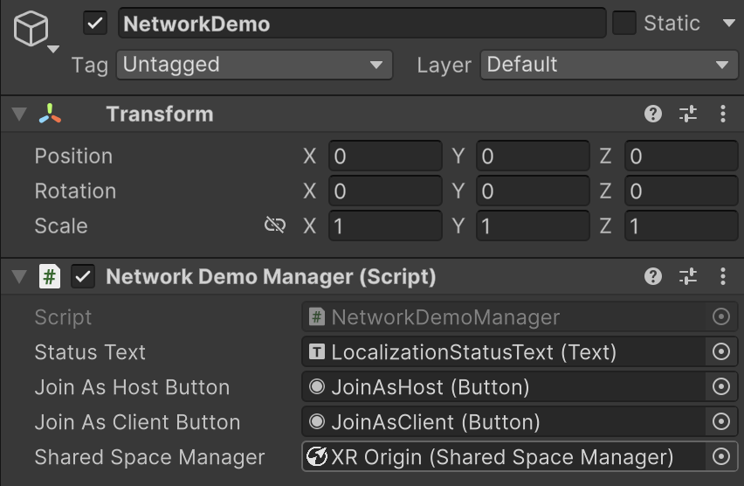Click the Scale X value field
Viewport: 744px width, 486px height.
point(385,226)
